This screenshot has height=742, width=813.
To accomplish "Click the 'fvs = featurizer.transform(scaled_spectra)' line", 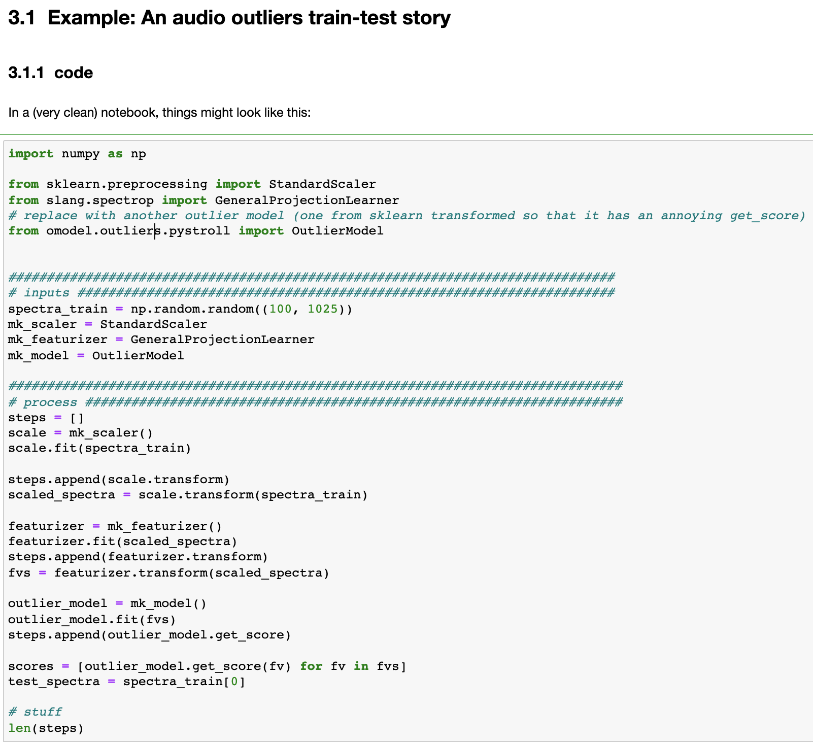I will [x=169, y=573].
